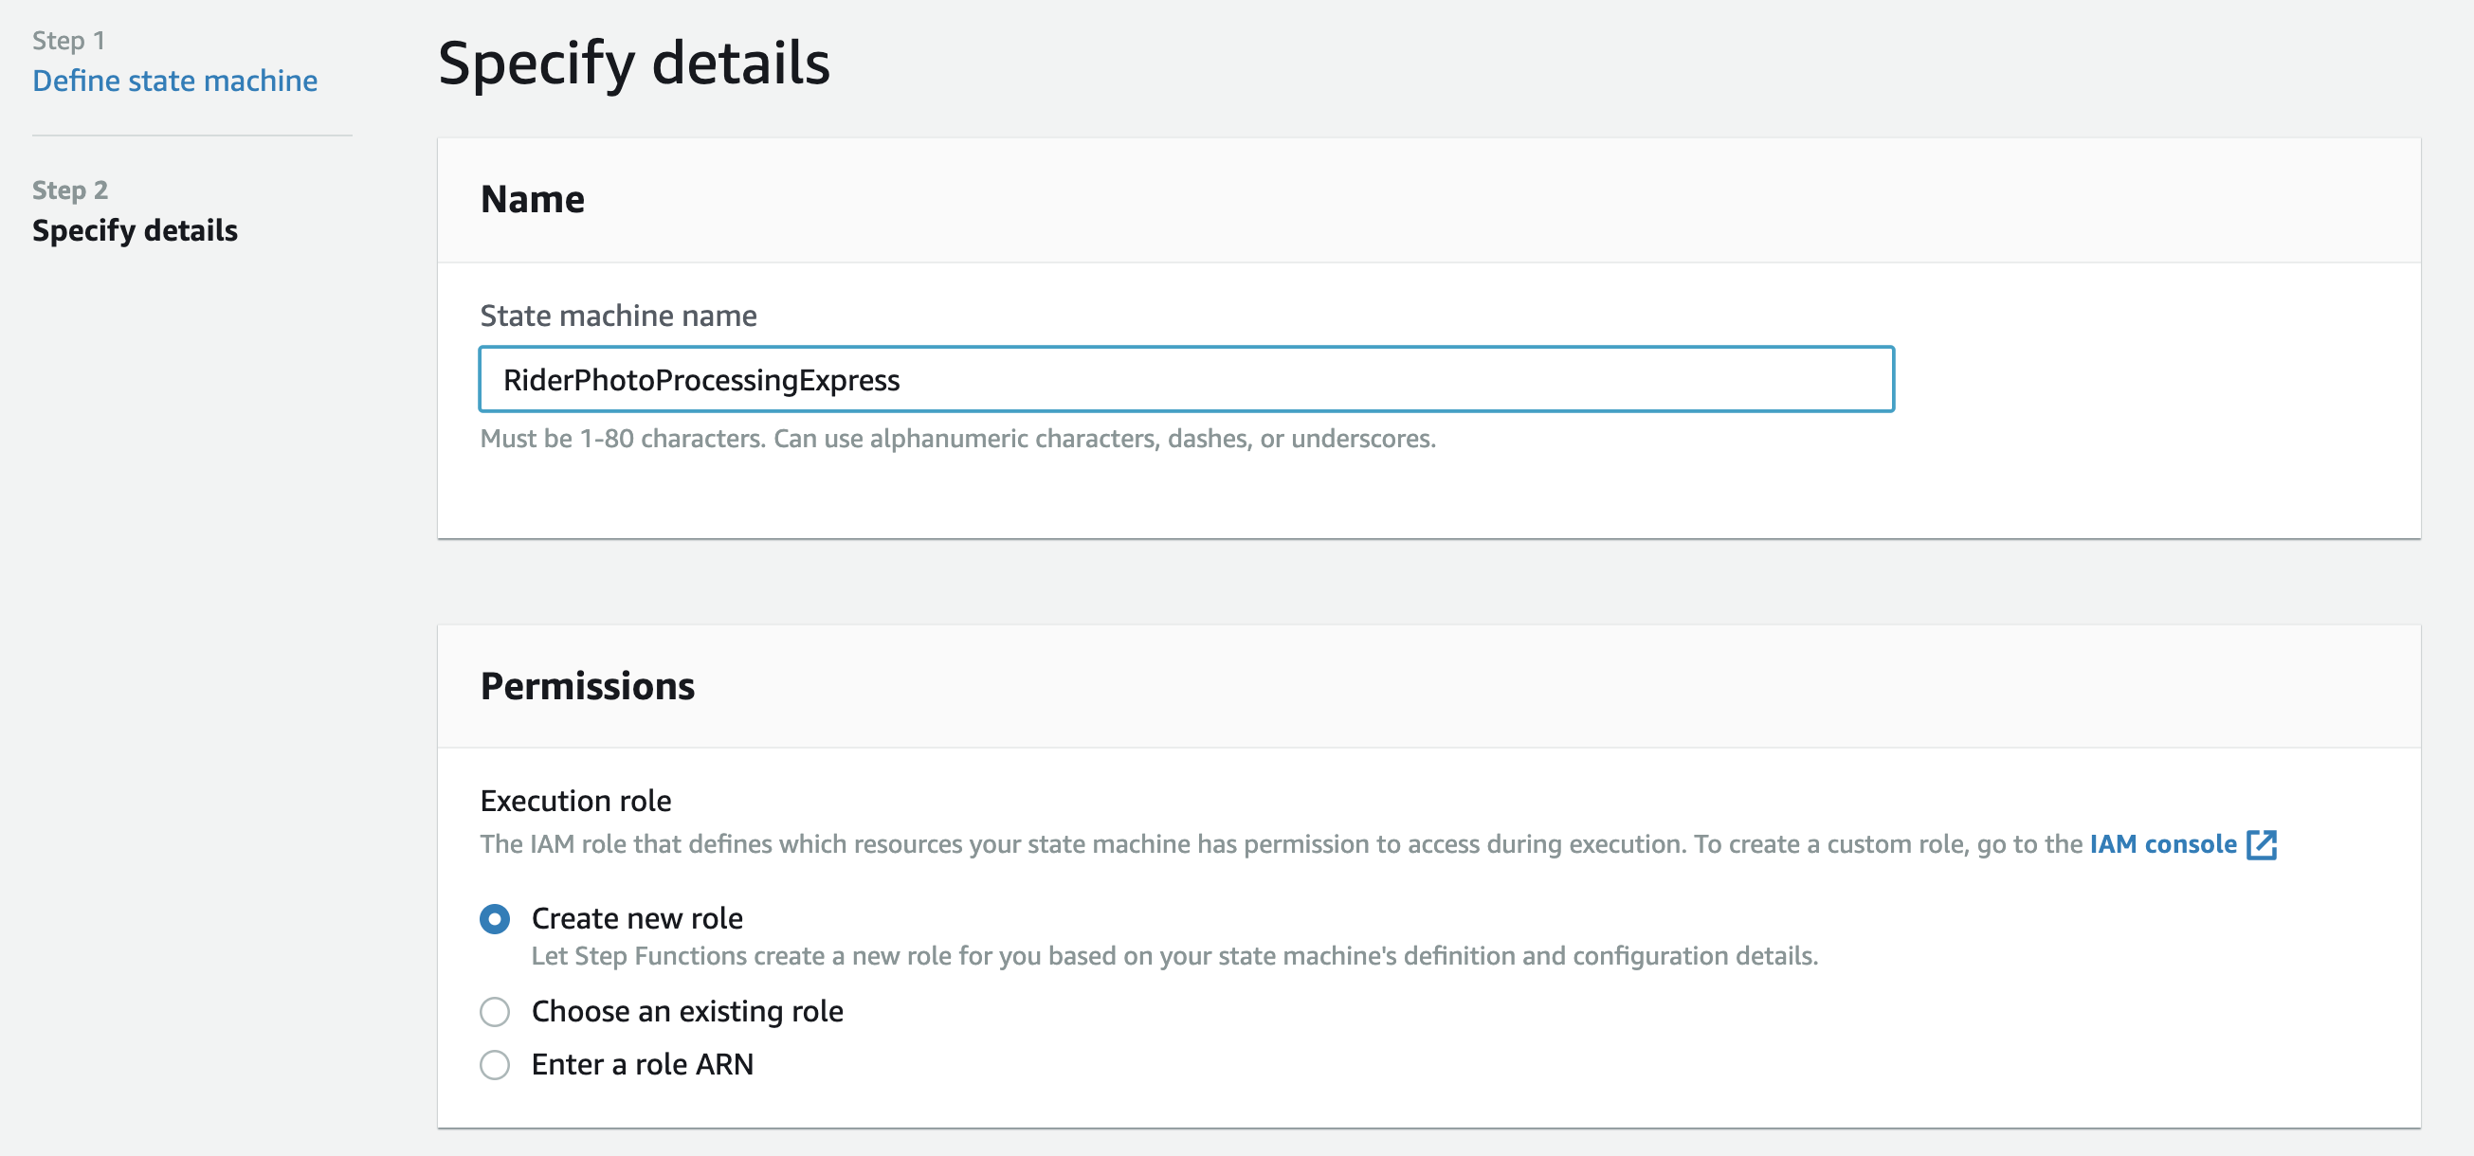
Task: Click the Enter a role ARN label
Action: point(642,1064)
